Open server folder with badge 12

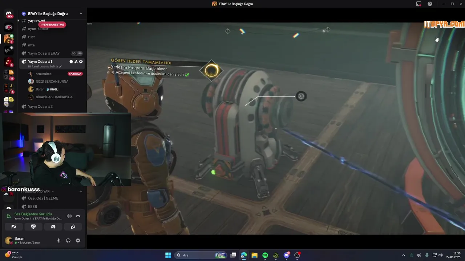point(9,75)
